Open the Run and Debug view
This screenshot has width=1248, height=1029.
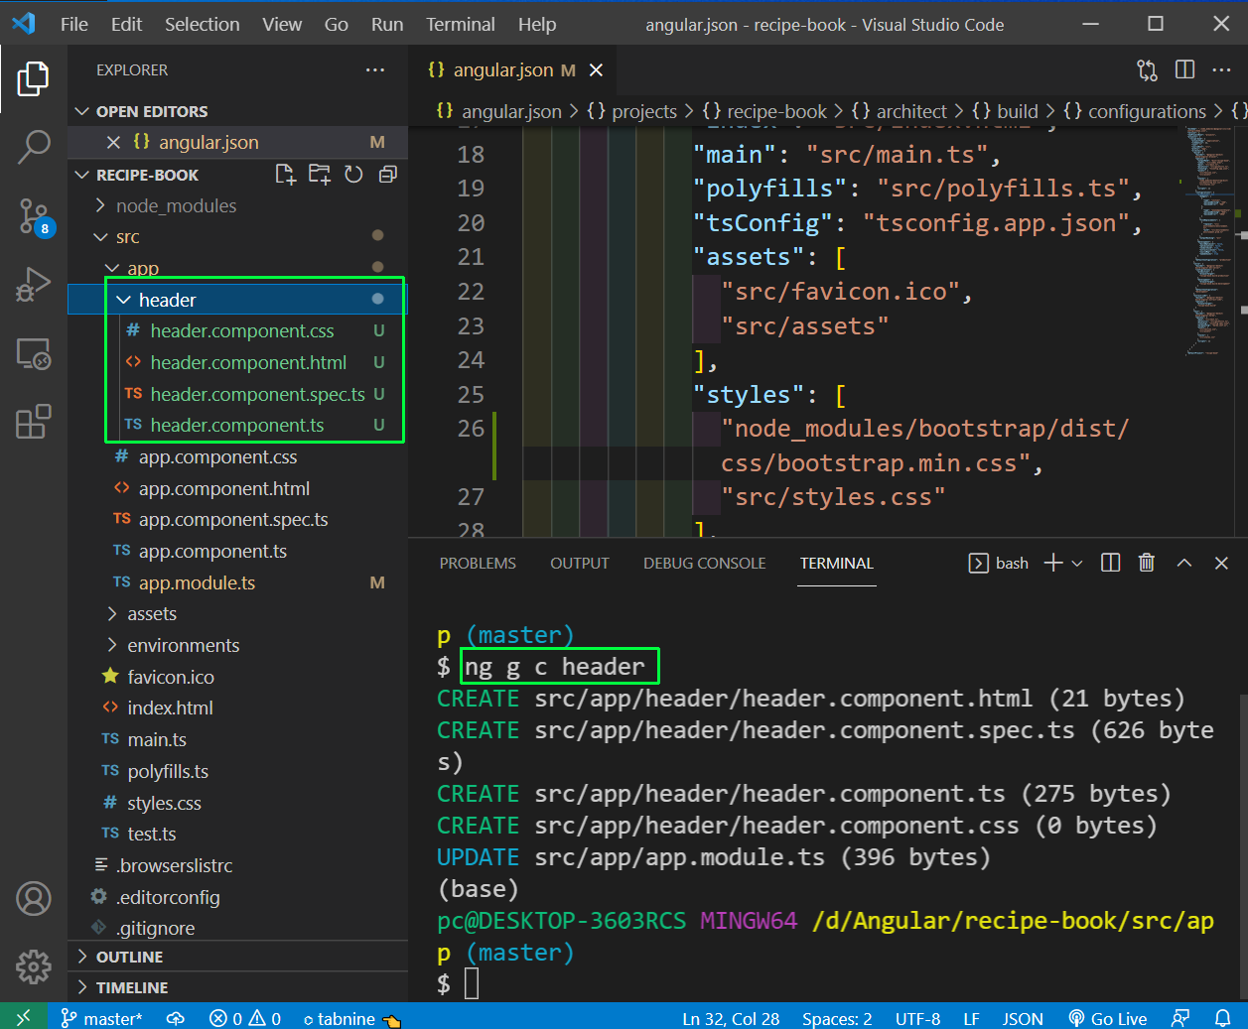(33, 285)
